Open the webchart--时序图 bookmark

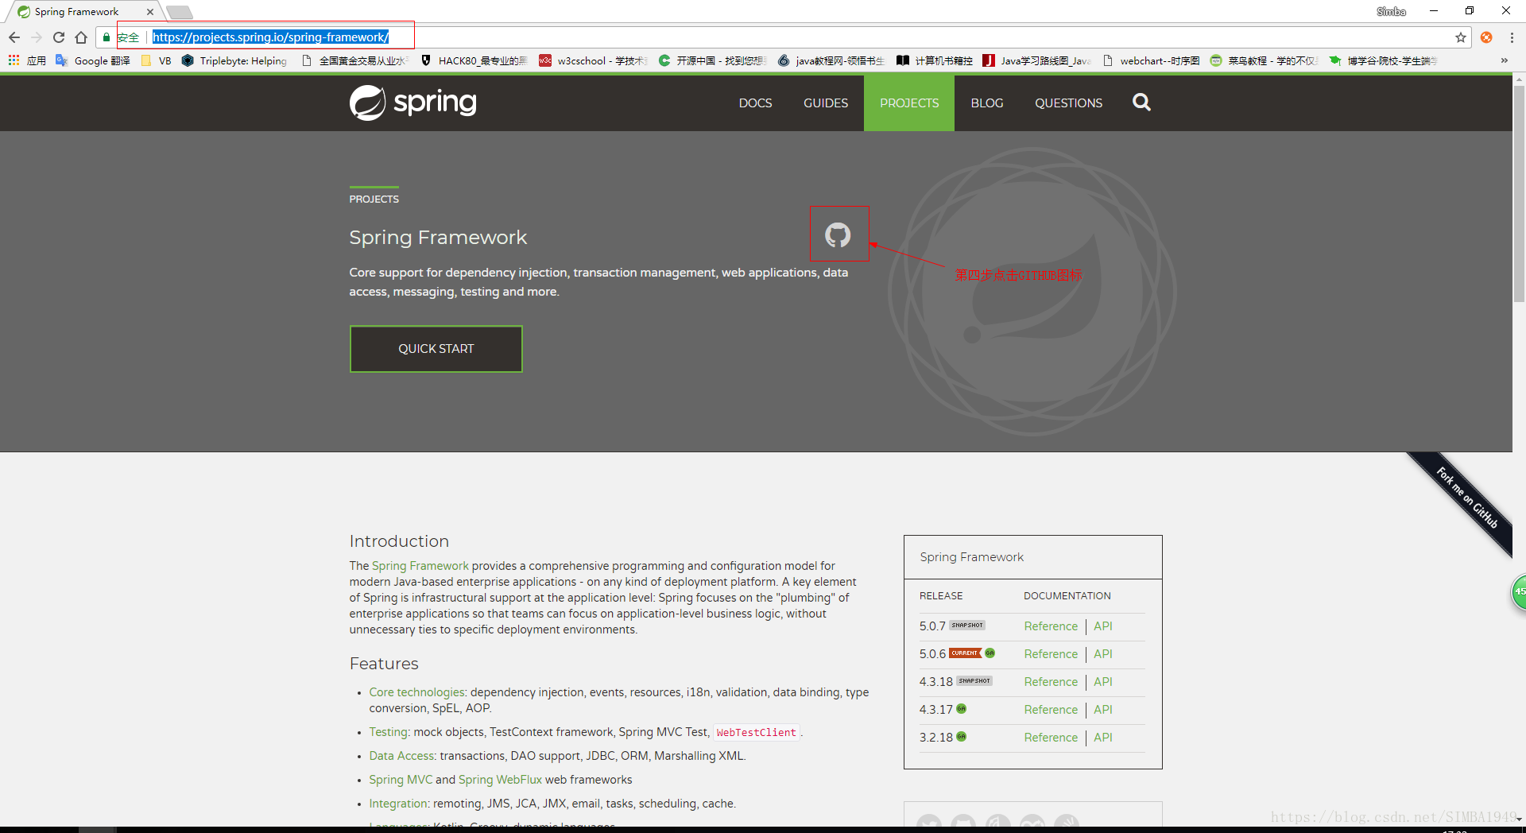point(1151,60)
